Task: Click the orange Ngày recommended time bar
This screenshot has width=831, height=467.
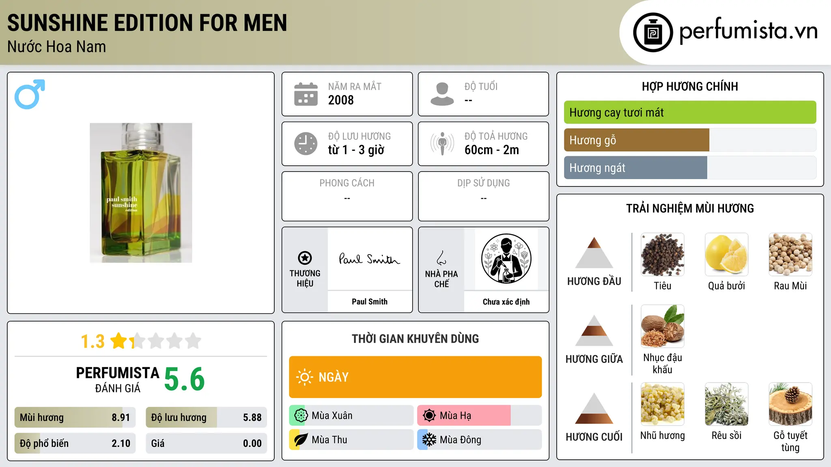Action: pyautogui.click(x=415, y=377)
